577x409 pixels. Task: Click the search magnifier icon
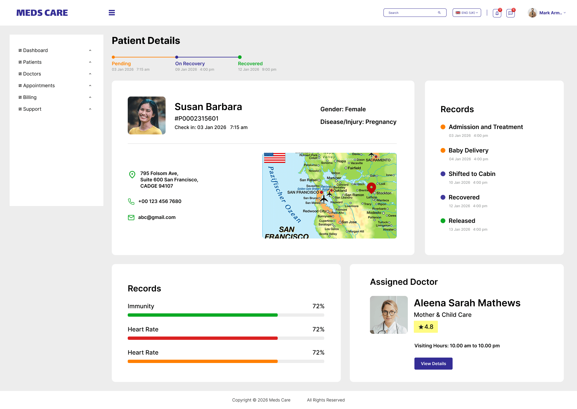pos(439,12)
